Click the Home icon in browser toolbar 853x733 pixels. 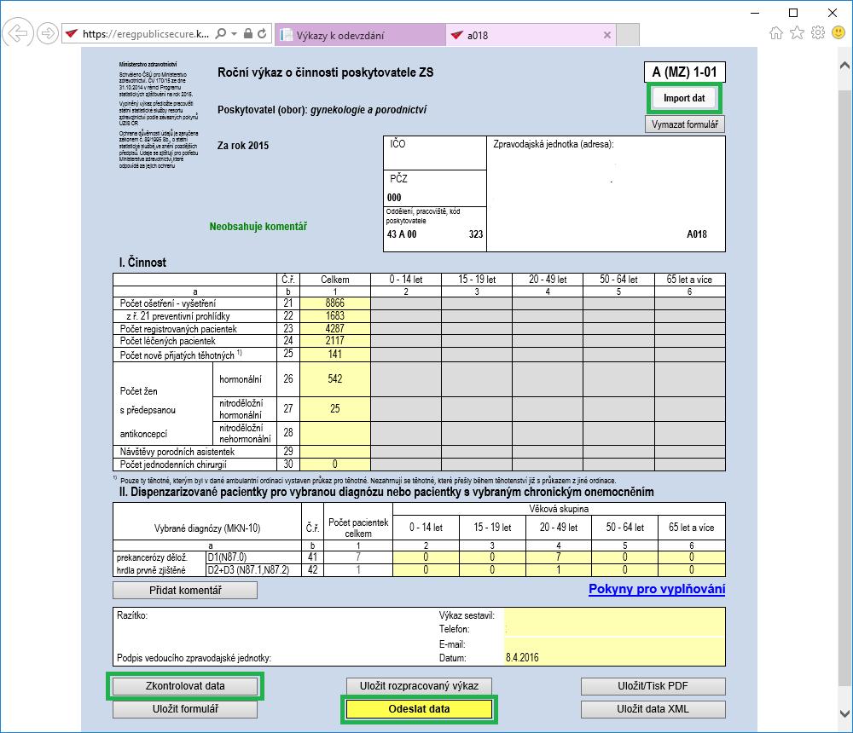tap(776, 33)
